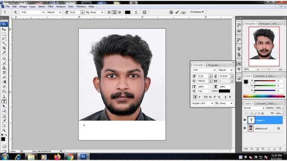The image size is (287, 161).
Task: Click Color swatch in Character panel
Action: click(224, 91)
